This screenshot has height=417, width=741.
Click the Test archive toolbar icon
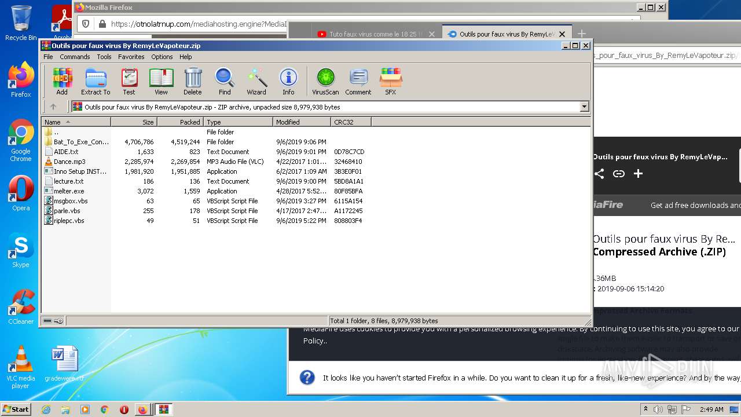[129, 81]
